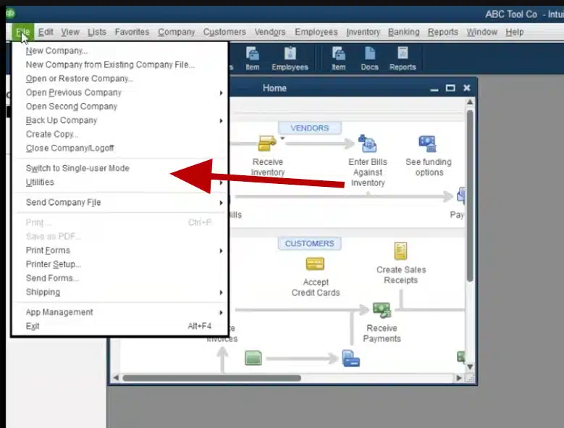
Task: Click the QuickBooks logo in title bar
Action: [x=10, y=13]
